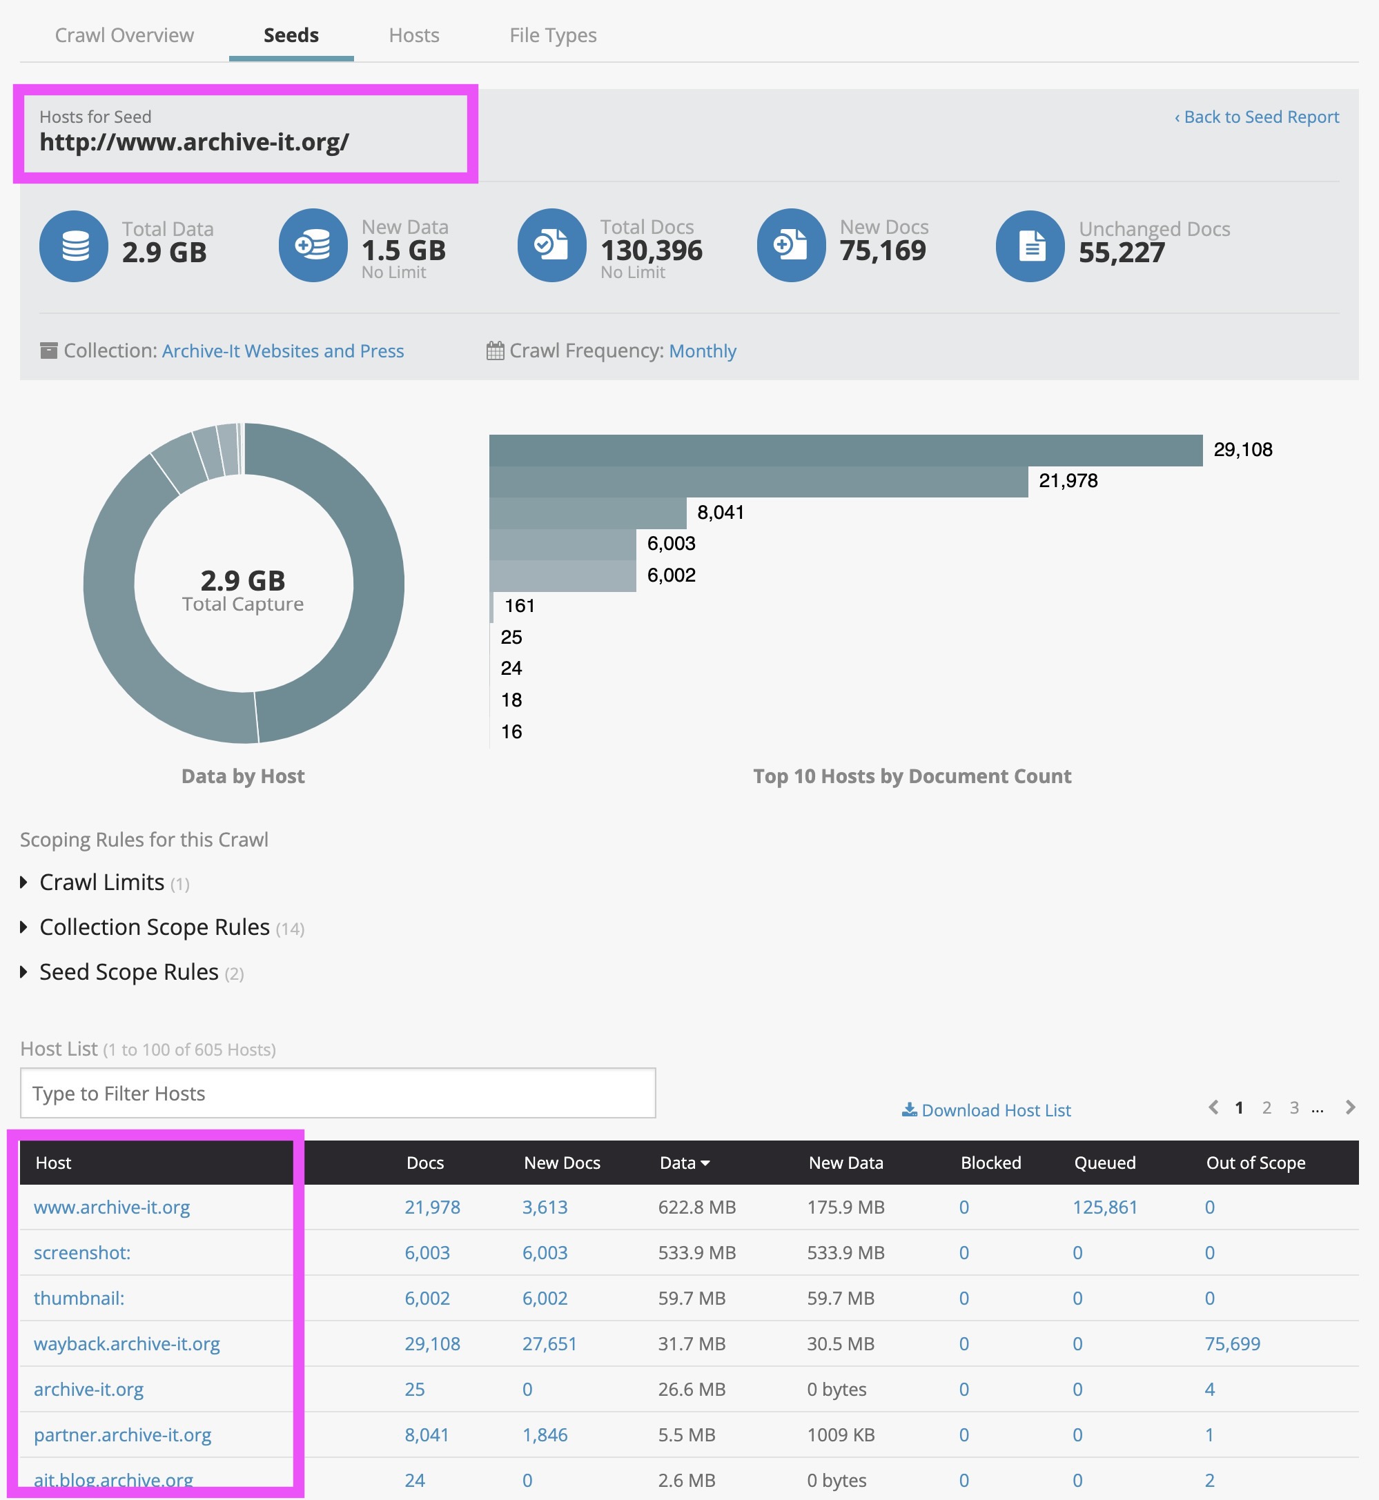Viewport: 1379px width, 1500px height.
Task: Go to previous page of the host list
Action: (x=1213, y=1107)
